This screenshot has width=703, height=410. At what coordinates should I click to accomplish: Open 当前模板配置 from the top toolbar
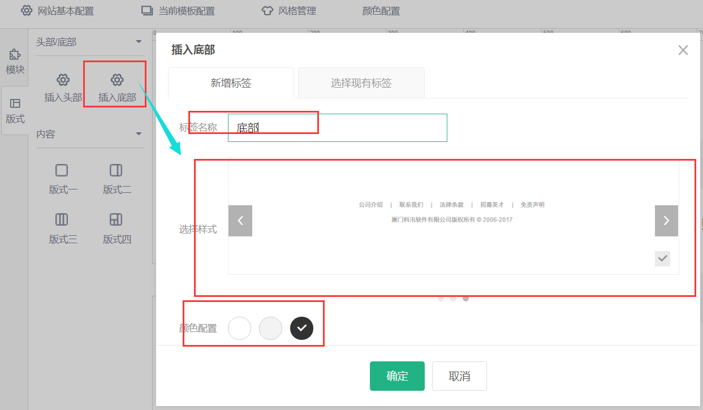pyautogui.click(x=146, y=10)
